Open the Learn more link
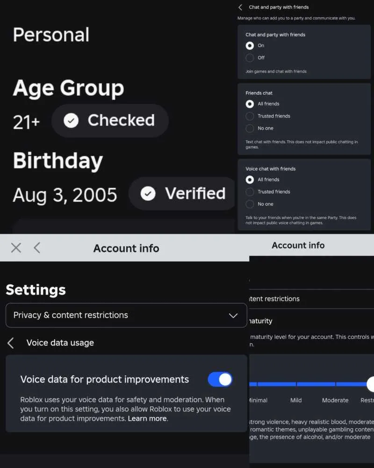 [x=147, y=418]
